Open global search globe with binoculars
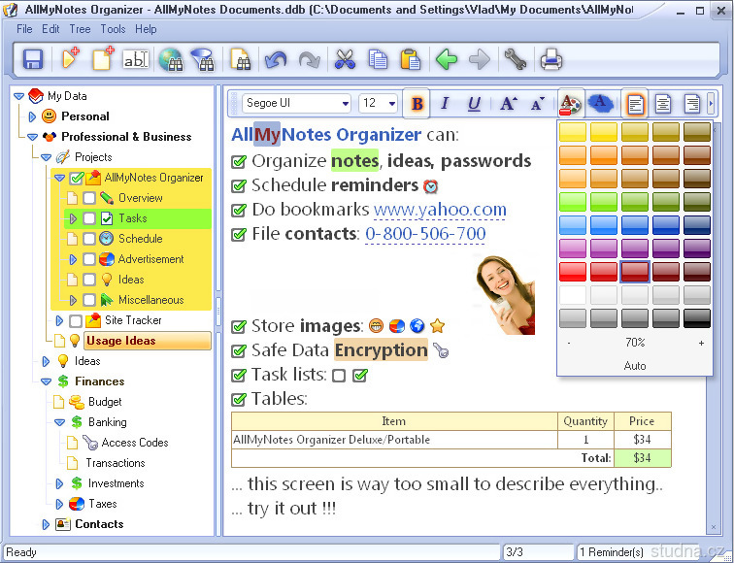Screen dimensions: 734x563 click(171, 60)
